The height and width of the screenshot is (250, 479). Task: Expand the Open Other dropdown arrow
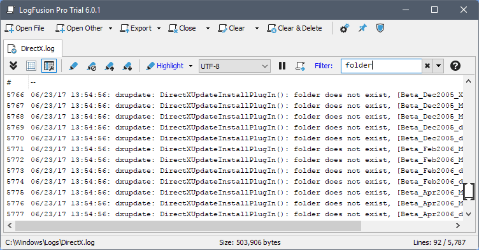pyautogui.click(x=110, y=28)
